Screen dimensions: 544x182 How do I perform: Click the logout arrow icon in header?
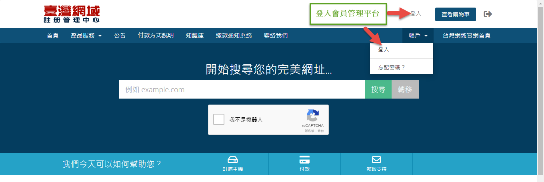488,14
